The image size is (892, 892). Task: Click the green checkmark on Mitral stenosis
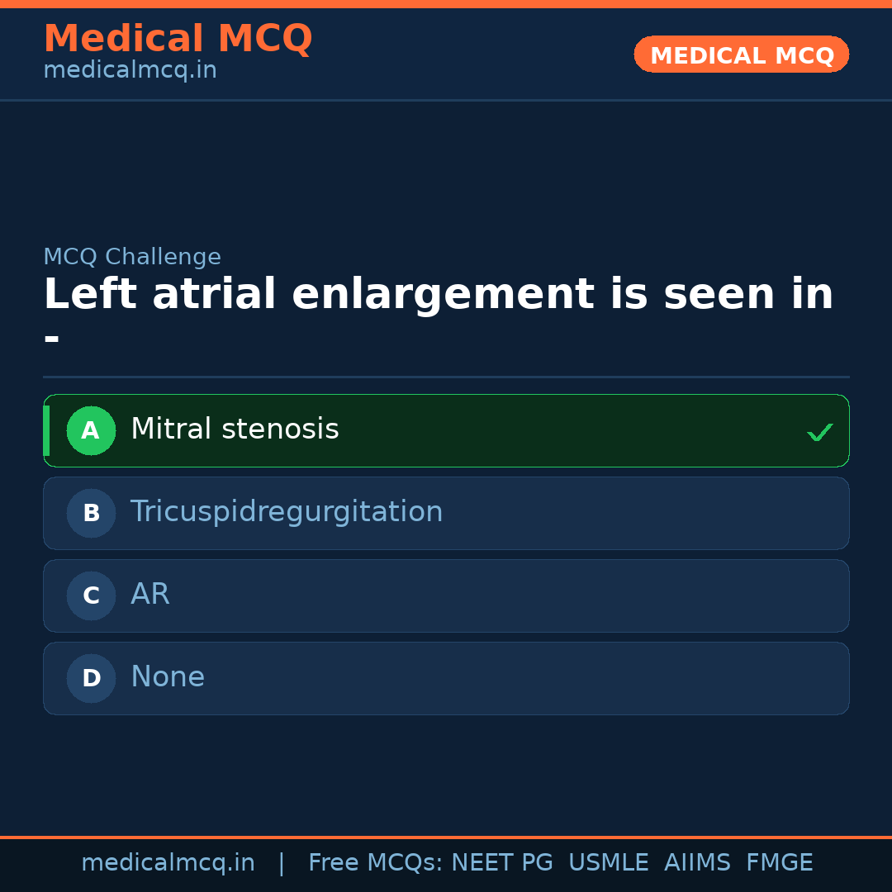click(820, 431)
